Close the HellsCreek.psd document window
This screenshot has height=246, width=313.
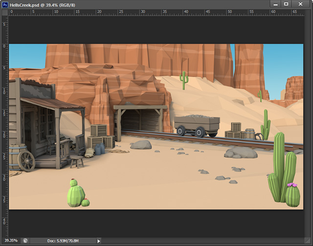tap(301, 4)
